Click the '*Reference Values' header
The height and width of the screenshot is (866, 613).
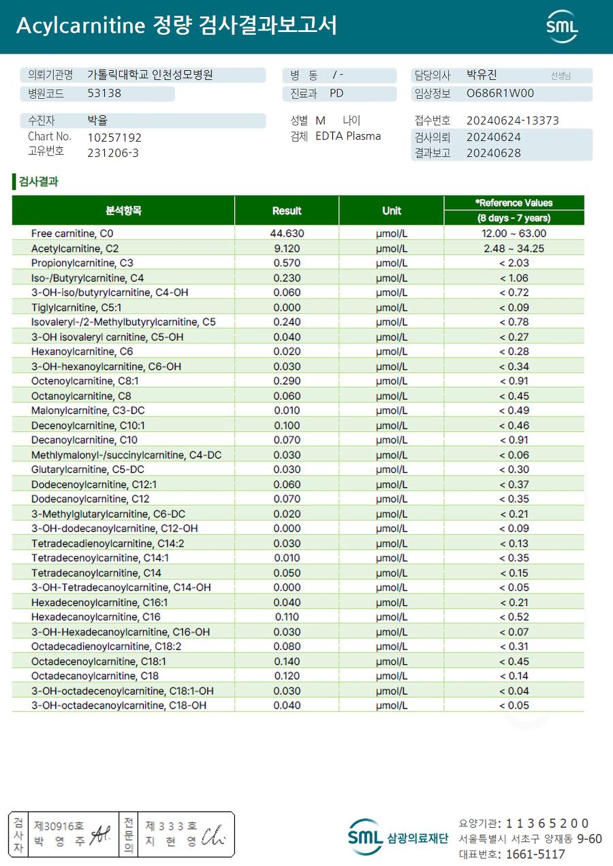(514, 203)
